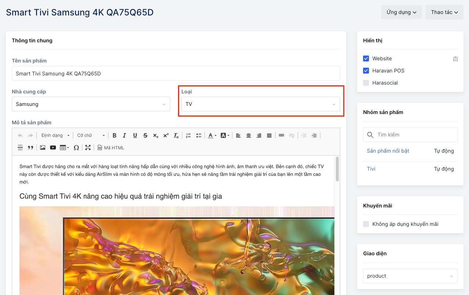
Task: Uncheck the Website visibility checkbox
Action: click(x=366, y=58)
